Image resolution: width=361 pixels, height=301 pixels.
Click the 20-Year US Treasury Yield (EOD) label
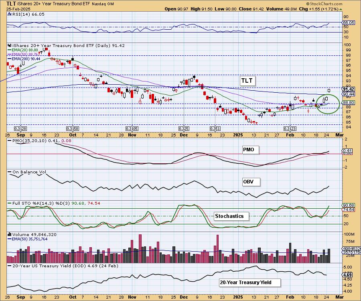[63, 266]
